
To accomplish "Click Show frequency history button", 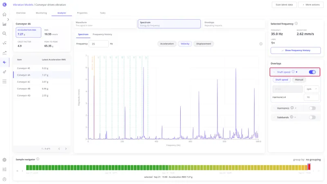I will (296, 50).
